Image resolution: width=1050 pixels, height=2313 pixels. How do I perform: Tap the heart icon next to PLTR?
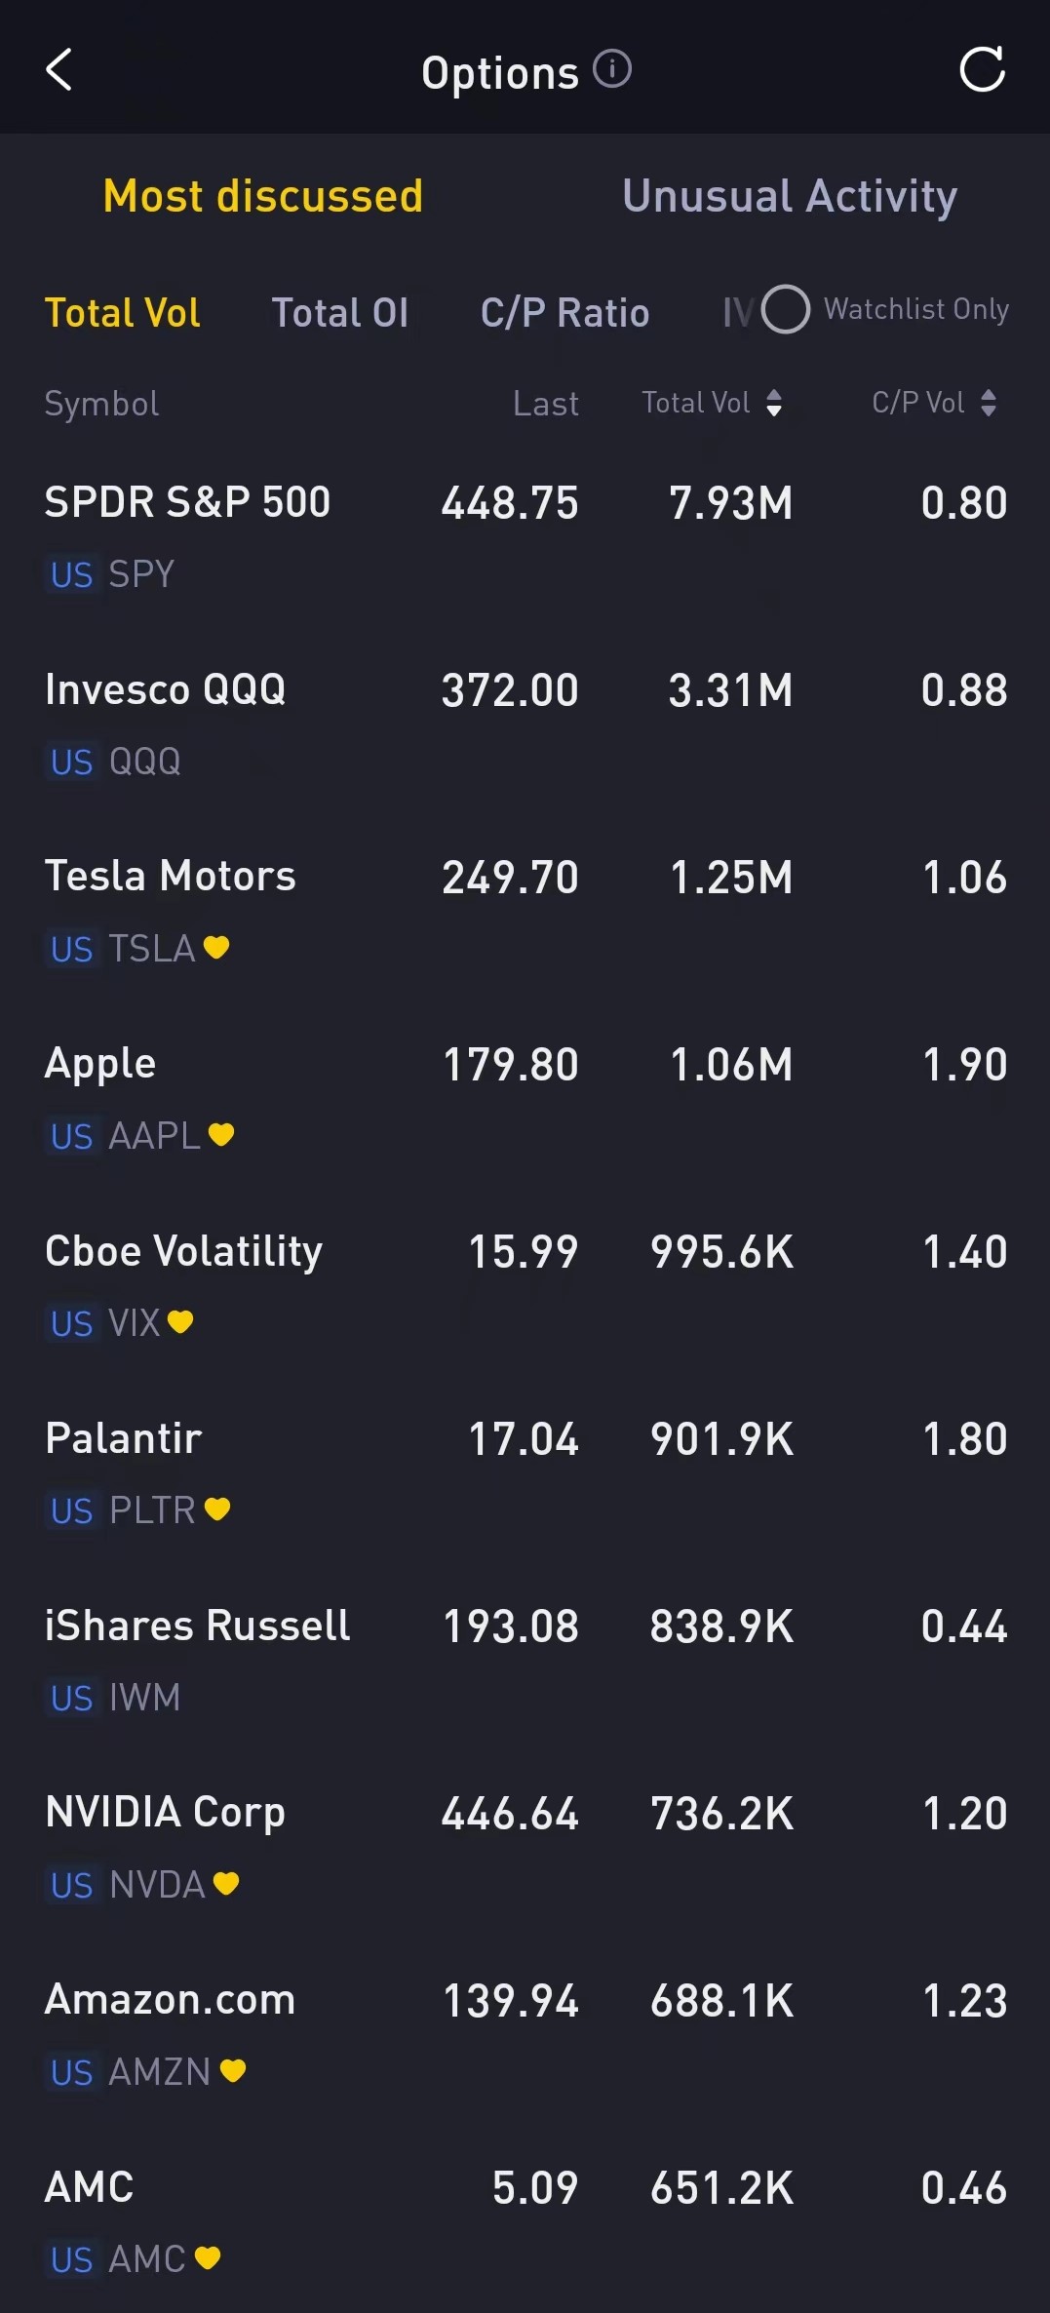pos(217,1509)
